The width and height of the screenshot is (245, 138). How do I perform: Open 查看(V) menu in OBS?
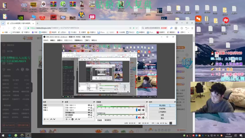coord(60,40)
